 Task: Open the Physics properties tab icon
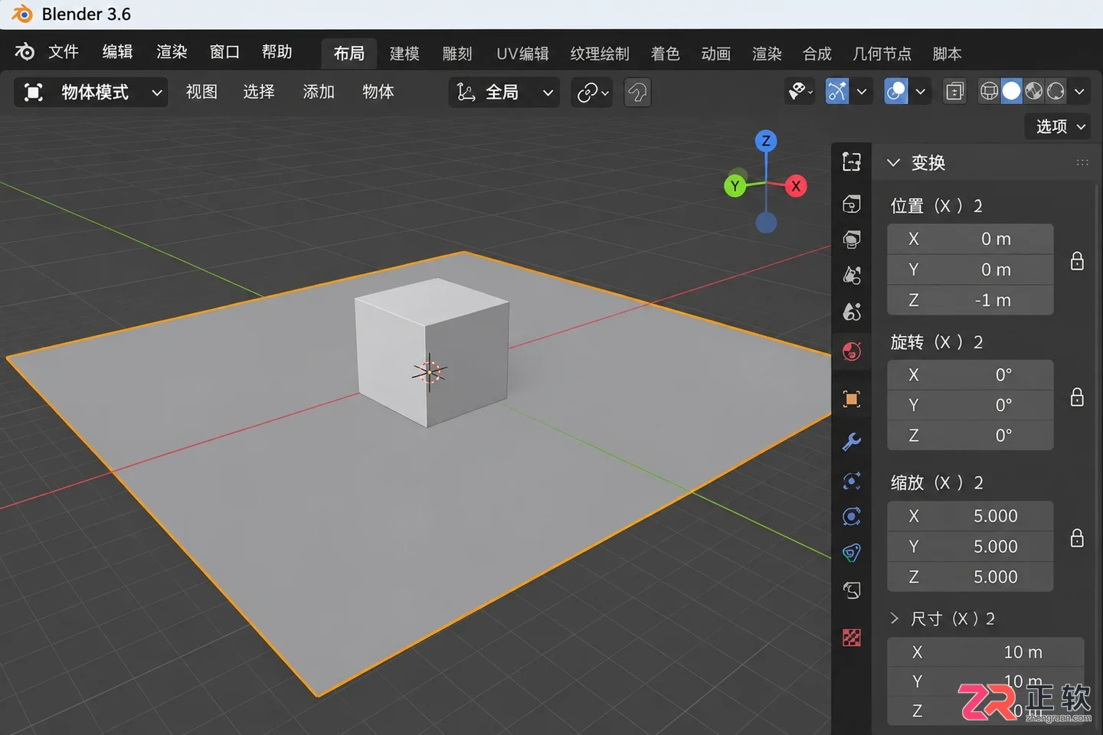(x=851, y=517)
